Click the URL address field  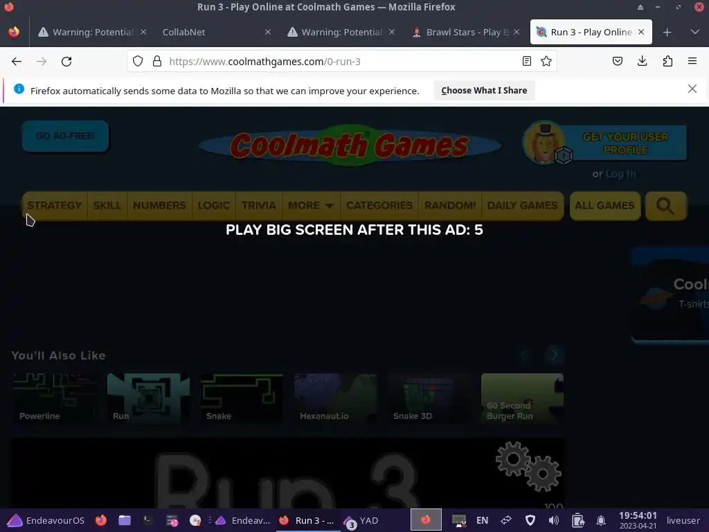coord(341,62)
